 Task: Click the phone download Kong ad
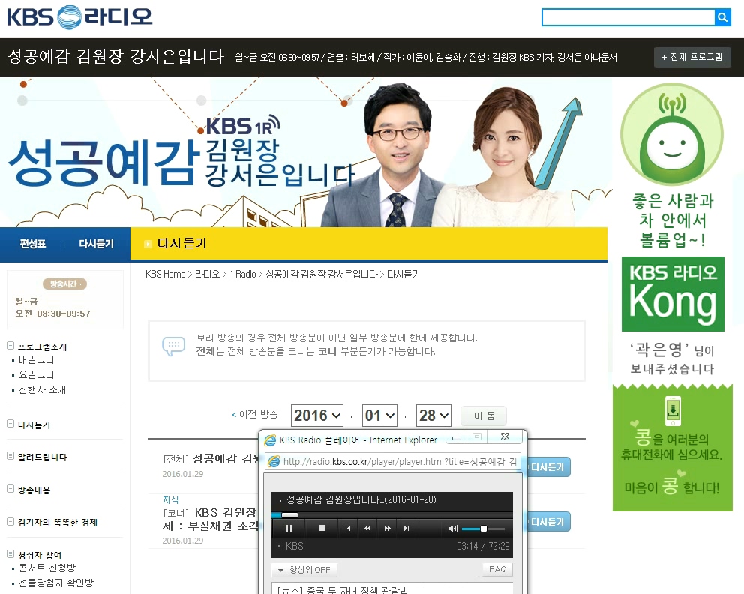[672, 447]
